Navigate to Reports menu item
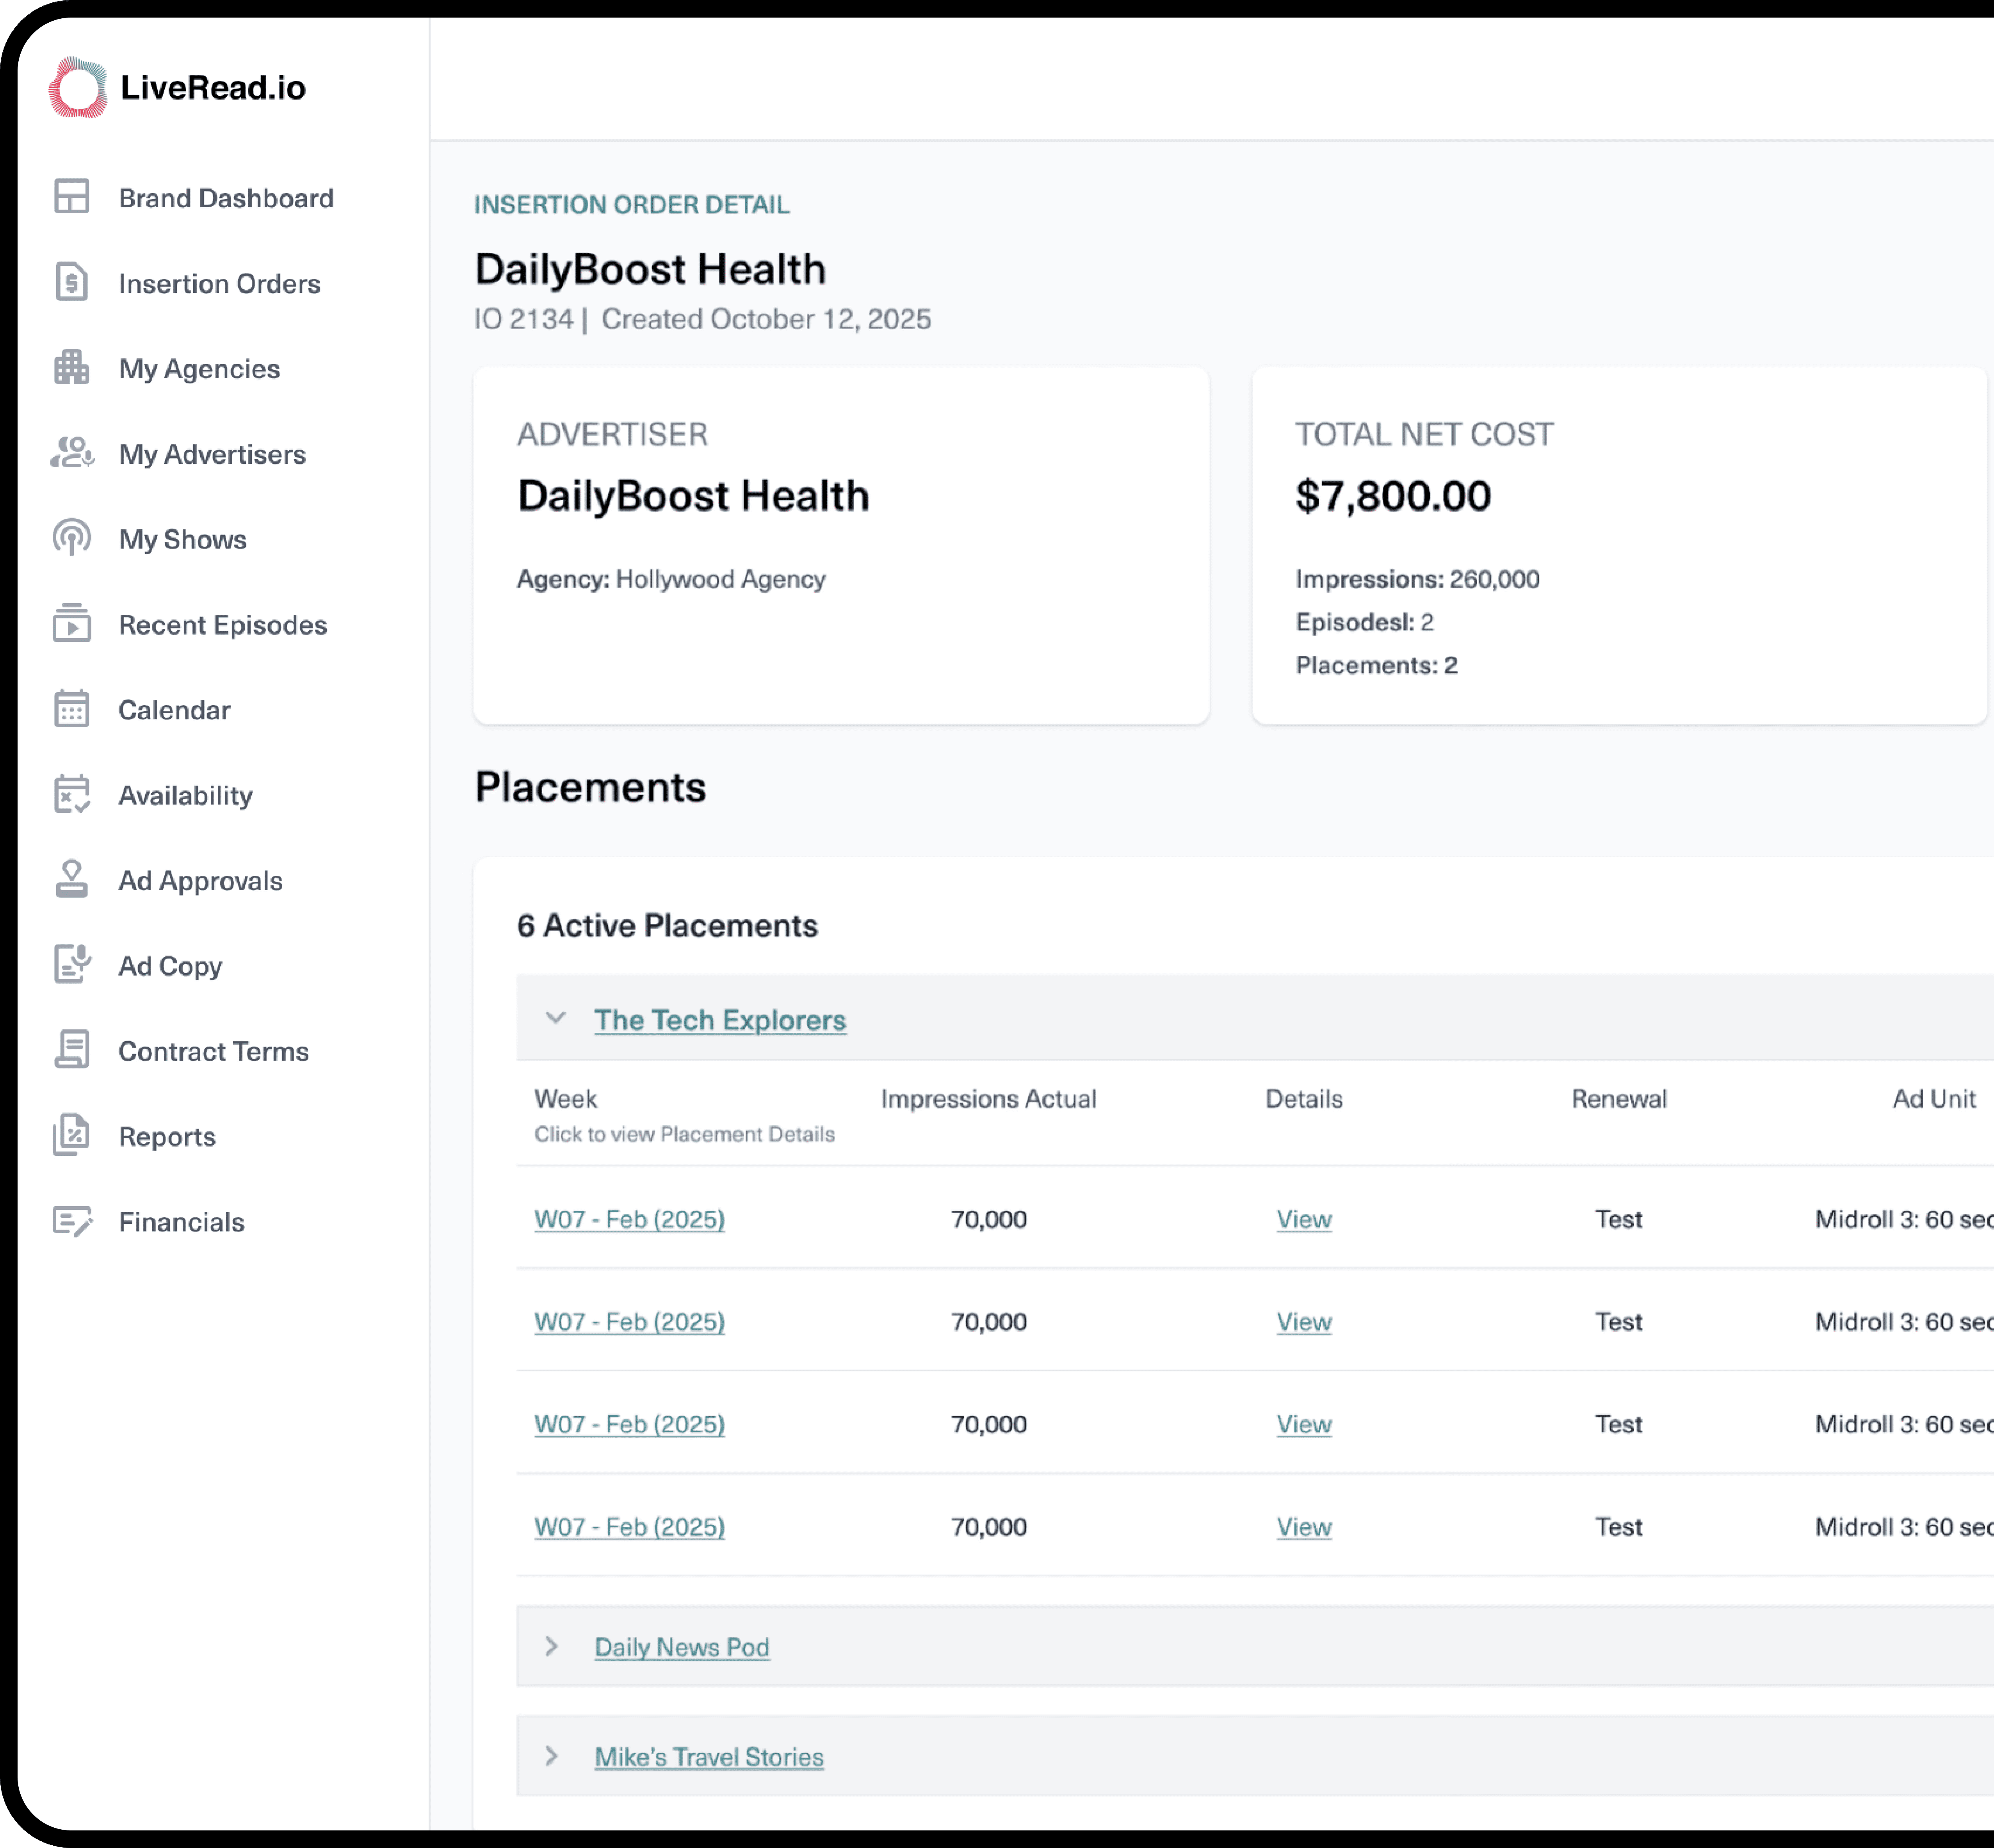The width and height of the screenshot is (1994, 1848). click(167, 1137)
